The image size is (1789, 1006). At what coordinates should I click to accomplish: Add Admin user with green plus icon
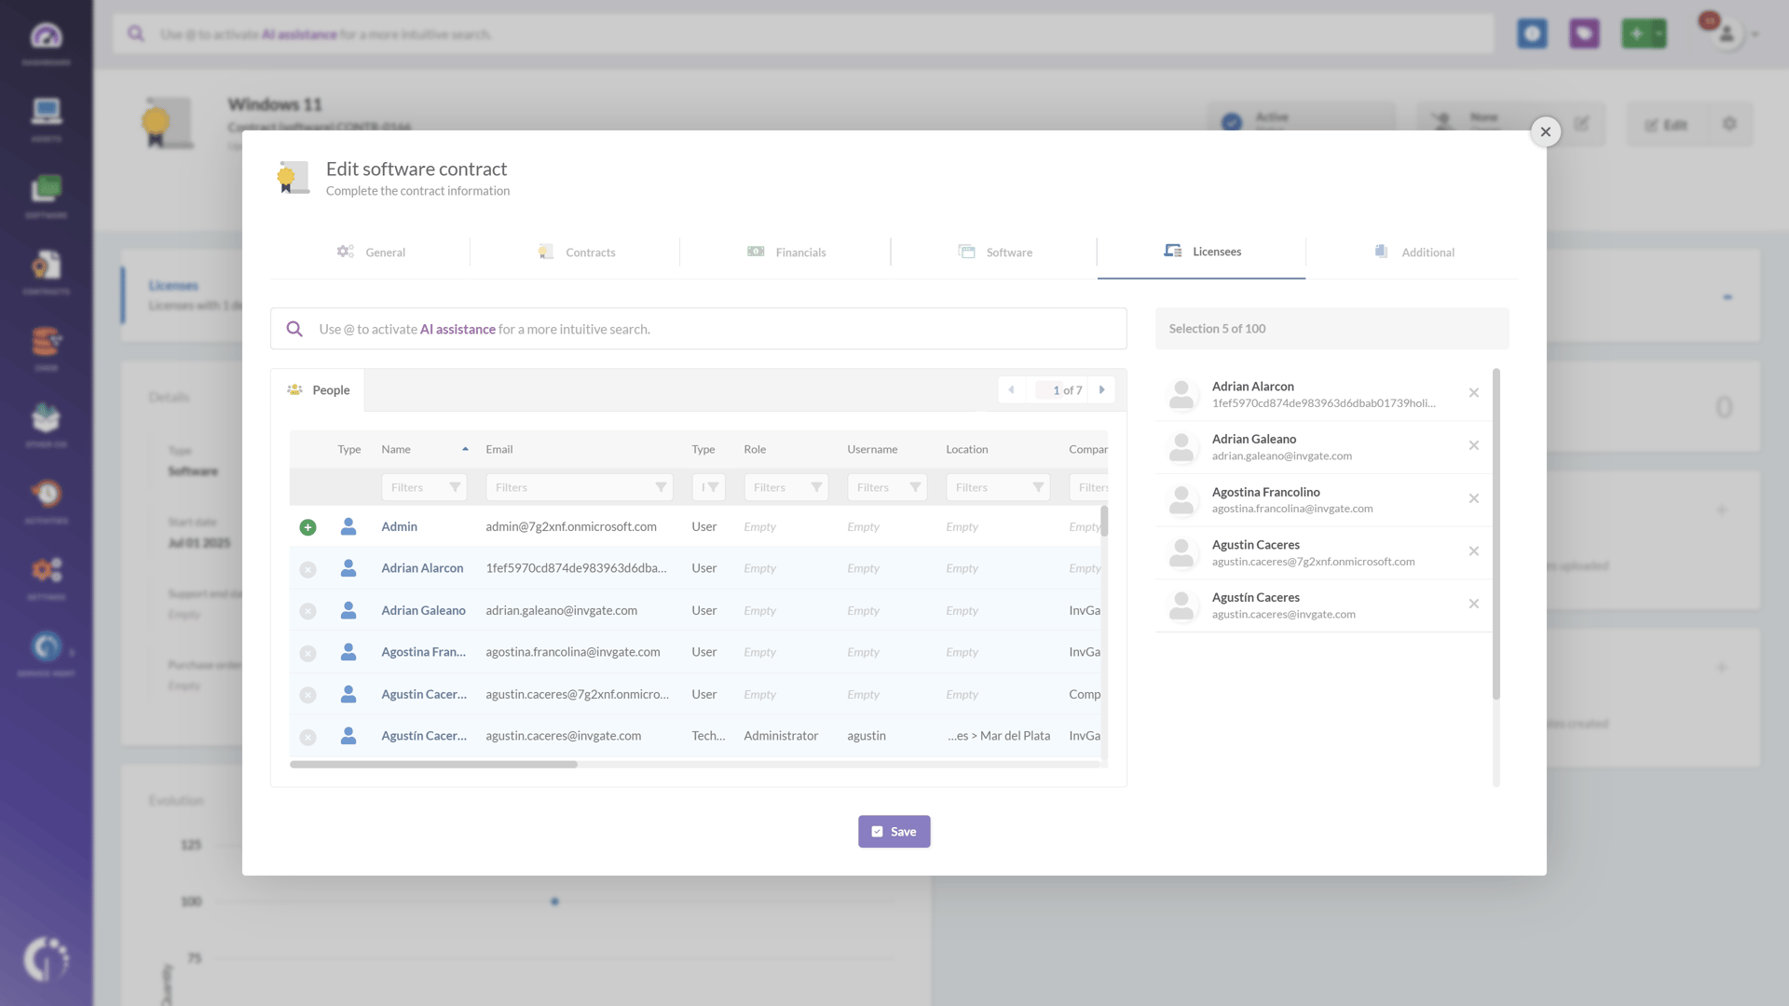pos(307,527)
